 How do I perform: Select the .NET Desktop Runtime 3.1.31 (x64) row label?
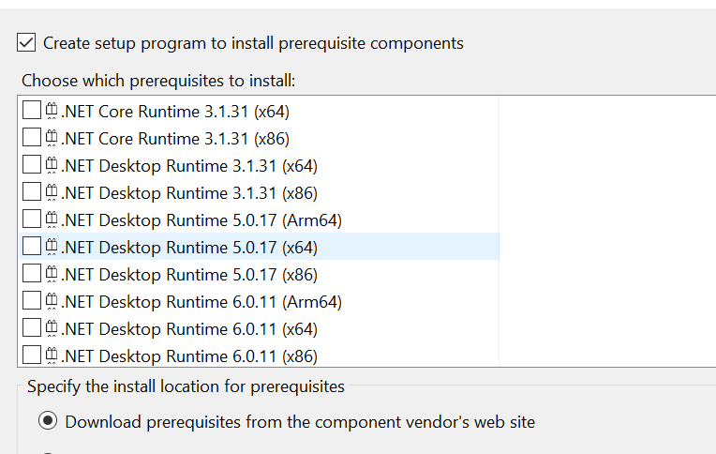click(189, 166)
